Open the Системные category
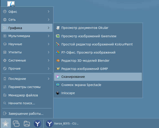The width and height of the screenshot is (159, 128). point(27,61)
